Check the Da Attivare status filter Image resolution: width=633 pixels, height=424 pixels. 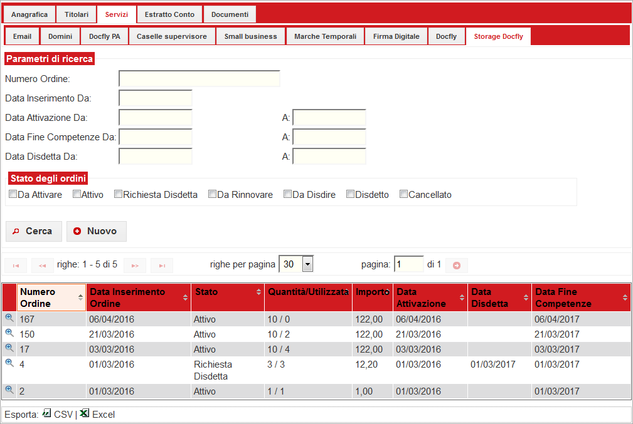[x=13, y=194]
